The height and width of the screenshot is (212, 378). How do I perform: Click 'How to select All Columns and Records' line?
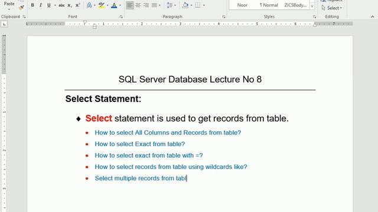click(168, 132)
